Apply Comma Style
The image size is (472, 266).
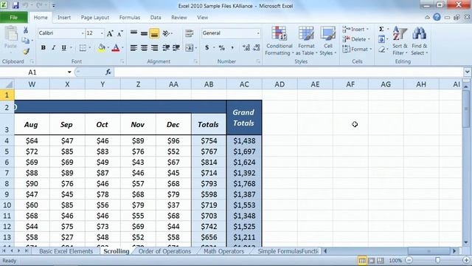point(232,47)
